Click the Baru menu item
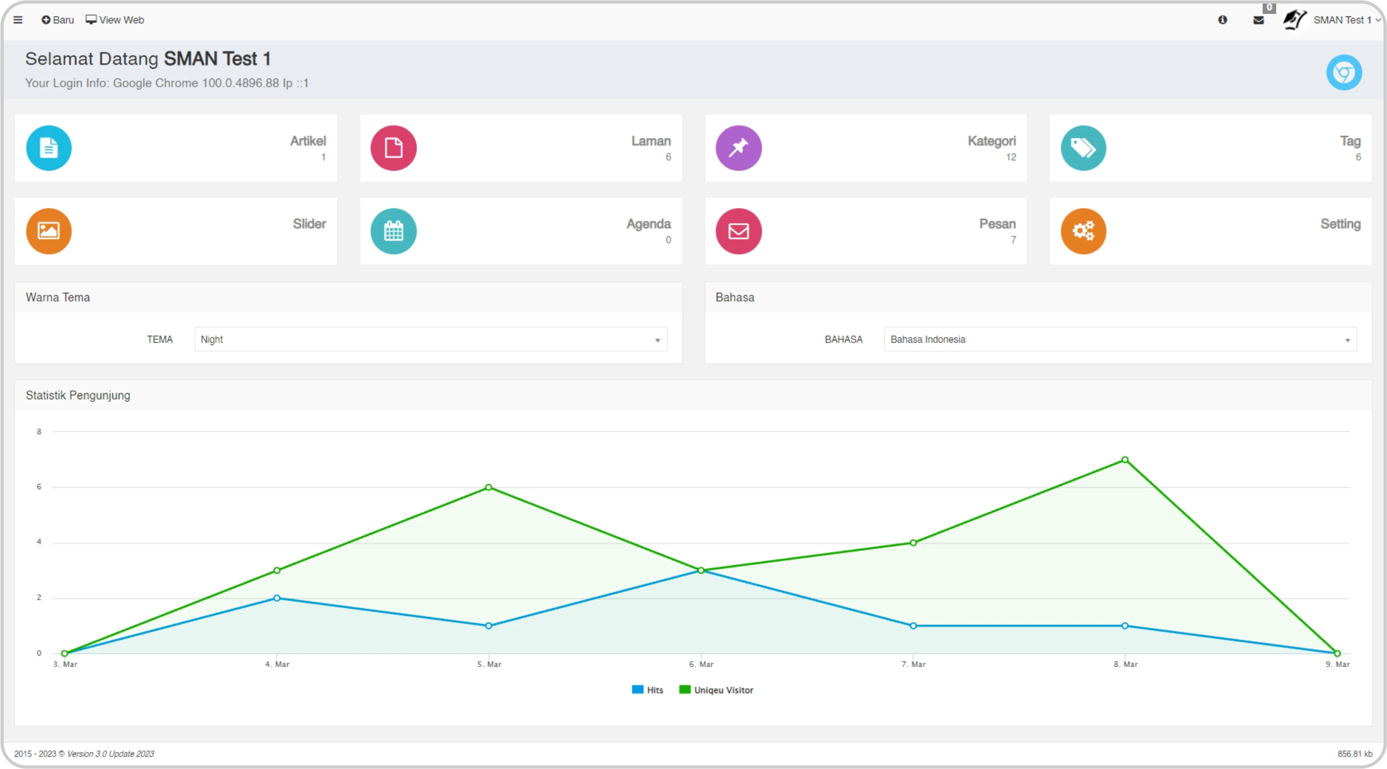The image size is (1387, 769). [x=58, y=20]
